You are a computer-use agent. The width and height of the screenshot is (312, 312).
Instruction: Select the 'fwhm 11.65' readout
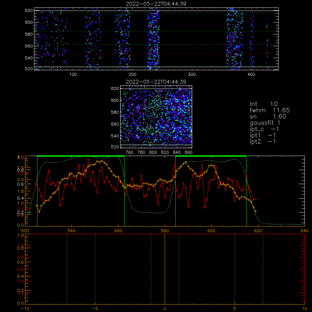point(270,110)
